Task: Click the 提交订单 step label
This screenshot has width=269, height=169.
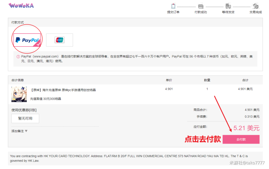Action: (x=173, y=12)
